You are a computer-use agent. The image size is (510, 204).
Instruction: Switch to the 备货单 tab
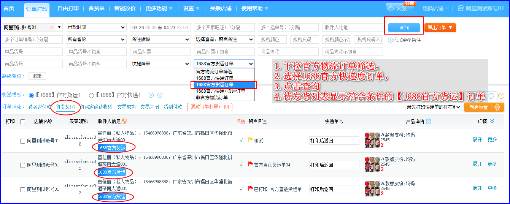pyautogui.click(x=97, y=8)
